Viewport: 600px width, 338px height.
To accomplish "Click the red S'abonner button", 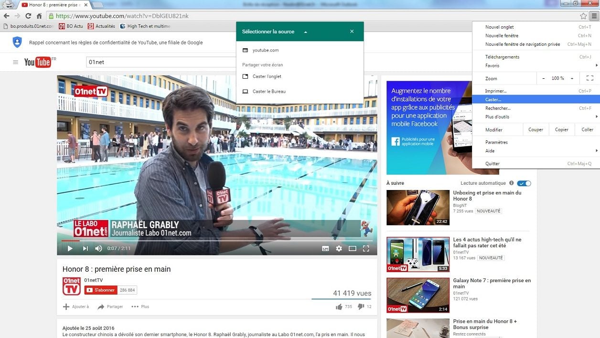I will pos(101,290).
